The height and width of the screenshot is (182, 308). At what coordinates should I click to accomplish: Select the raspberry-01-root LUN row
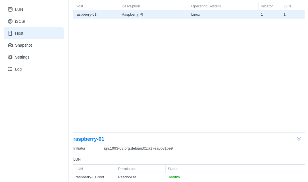[90, 177]
